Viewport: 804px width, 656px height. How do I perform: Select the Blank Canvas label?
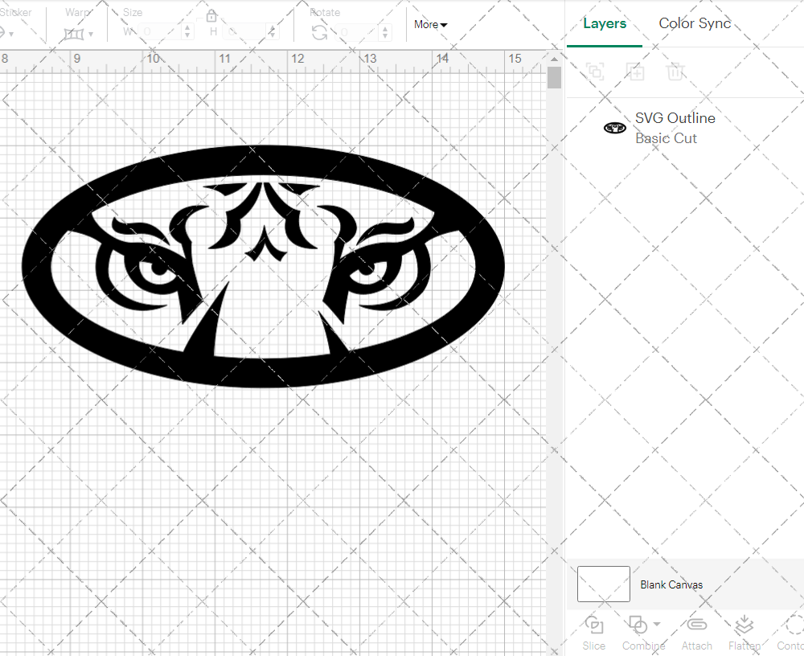tap(671, 584)
